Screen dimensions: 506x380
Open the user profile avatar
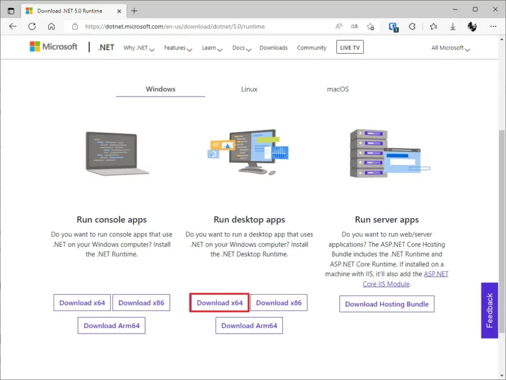coord(472,26)
